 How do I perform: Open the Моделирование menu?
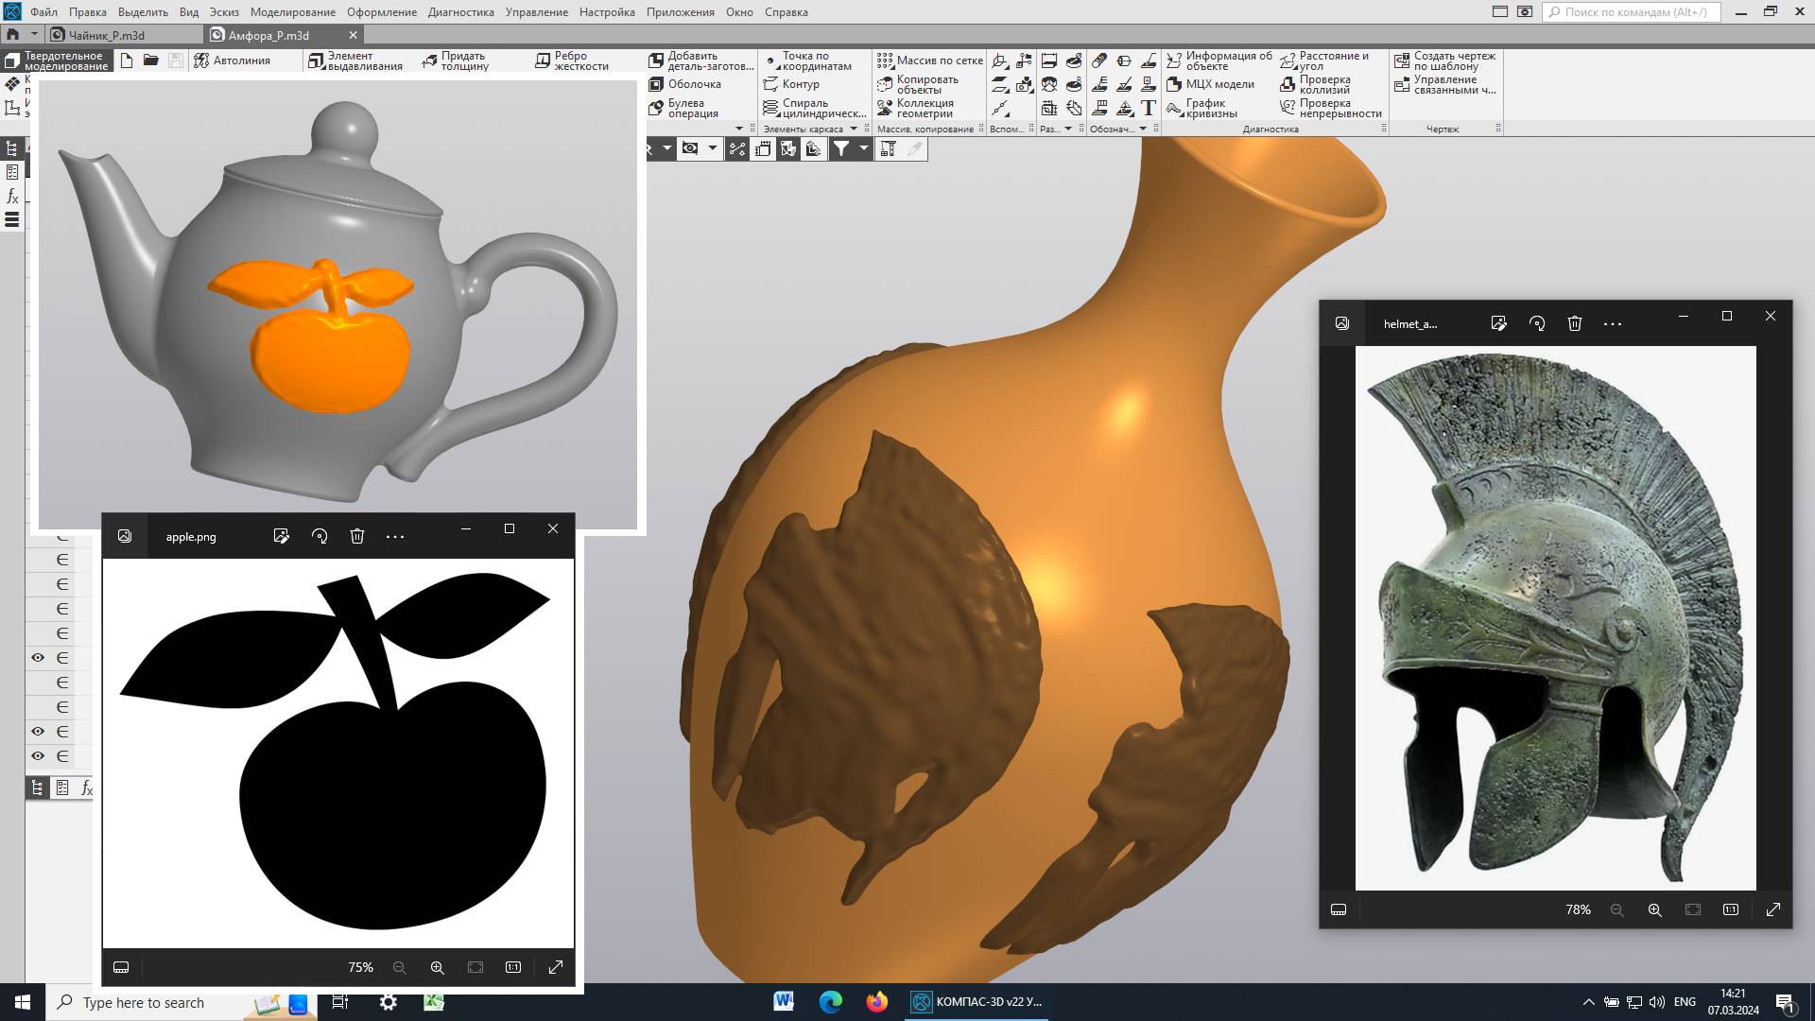[292, 12]
